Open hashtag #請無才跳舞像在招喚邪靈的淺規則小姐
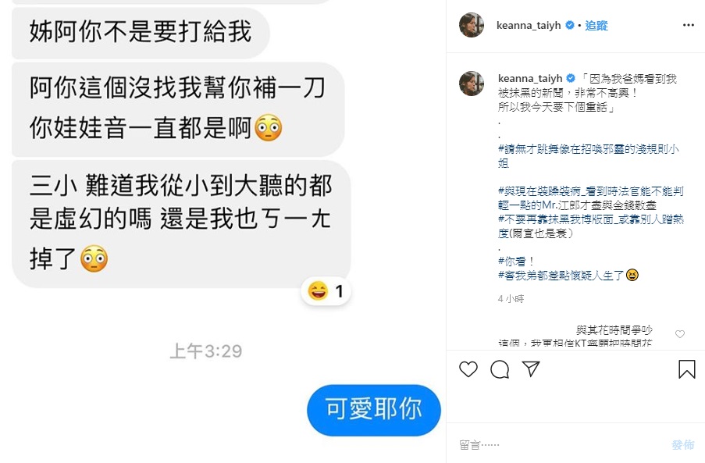 point(588,156)
